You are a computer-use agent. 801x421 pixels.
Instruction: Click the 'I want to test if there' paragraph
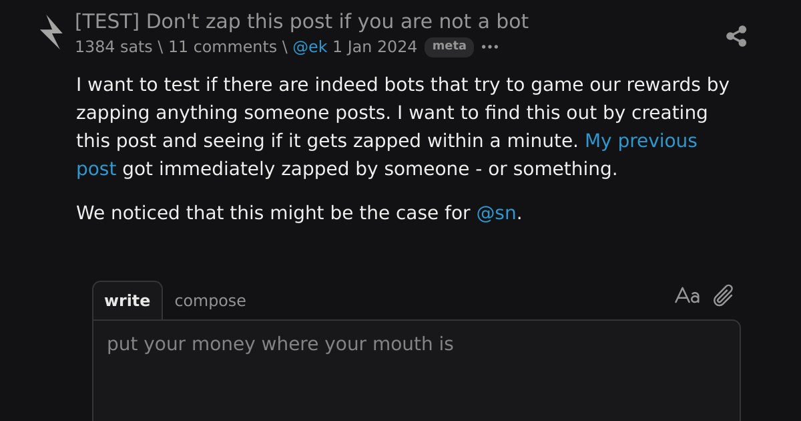(403, 127)
